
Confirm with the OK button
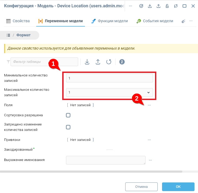[x=178, y=187]
